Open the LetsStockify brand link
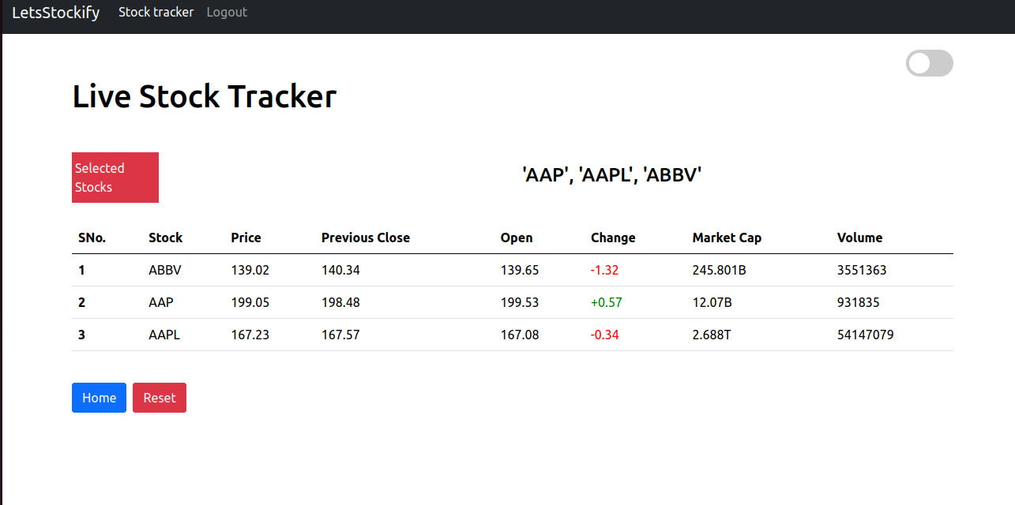This screenshot has width=1015, height=505. point(55,13)
